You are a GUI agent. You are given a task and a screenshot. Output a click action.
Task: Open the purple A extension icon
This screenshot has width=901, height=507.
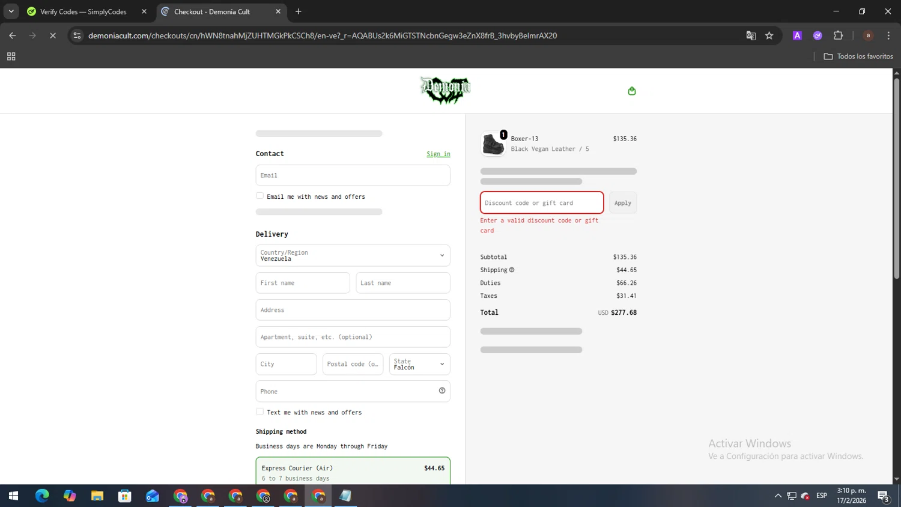coord(797,35)
